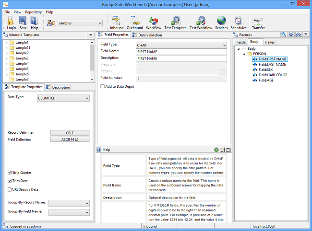Switch to the Trailer records tab

coord(269,42)
